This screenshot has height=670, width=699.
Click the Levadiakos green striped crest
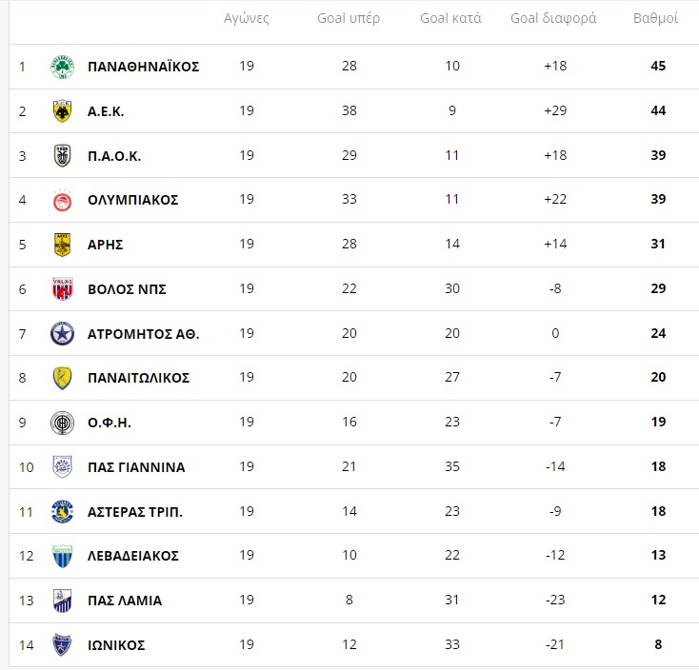pyautogui.click(x=63, y=556)
